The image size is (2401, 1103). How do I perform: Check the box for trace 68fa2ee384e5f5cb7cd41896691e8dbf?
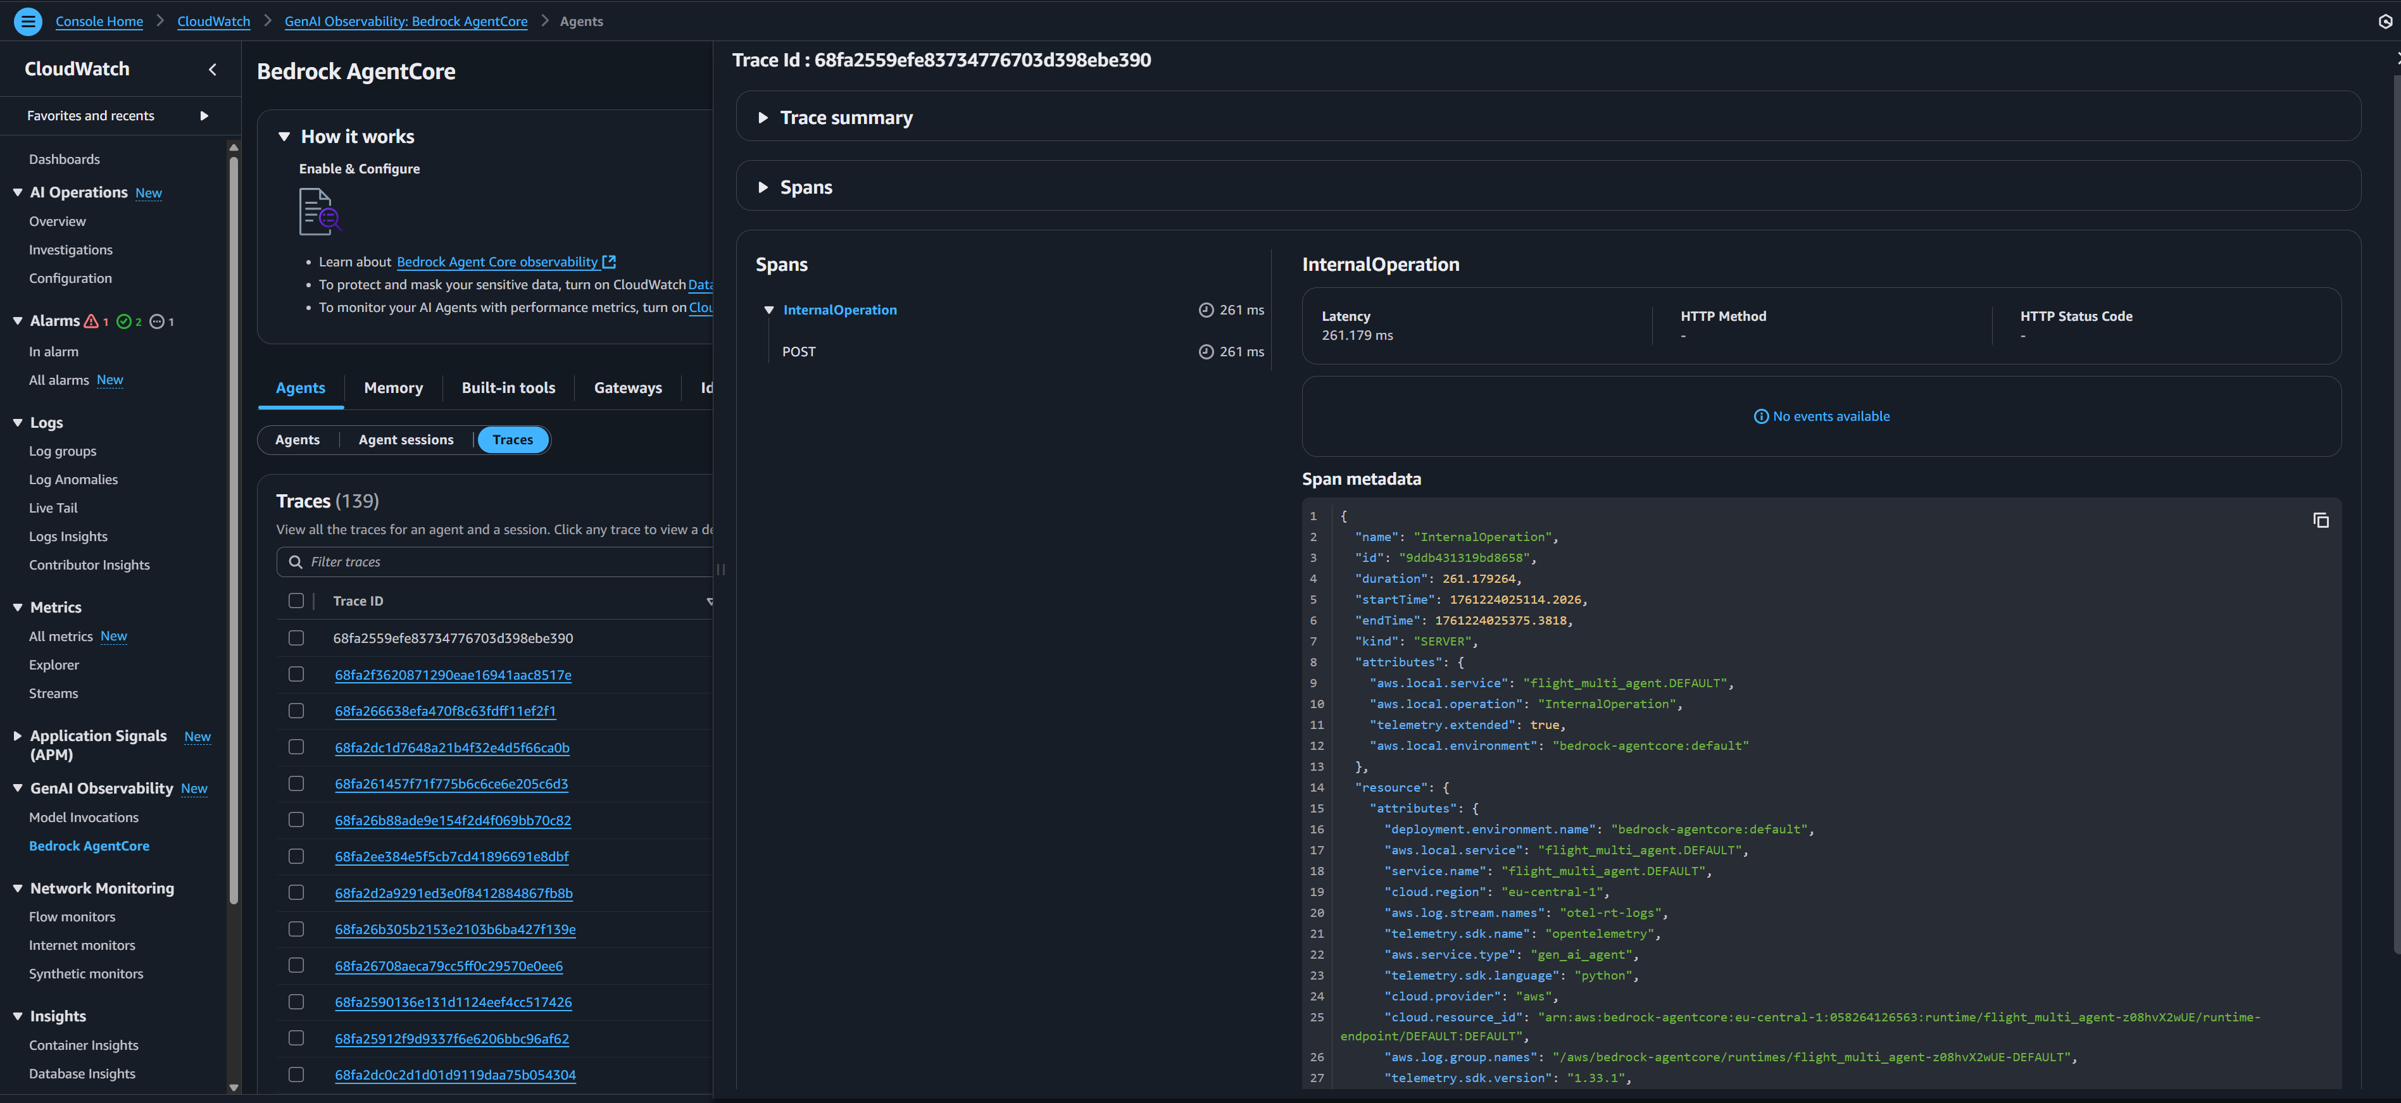tap(296, 856)
